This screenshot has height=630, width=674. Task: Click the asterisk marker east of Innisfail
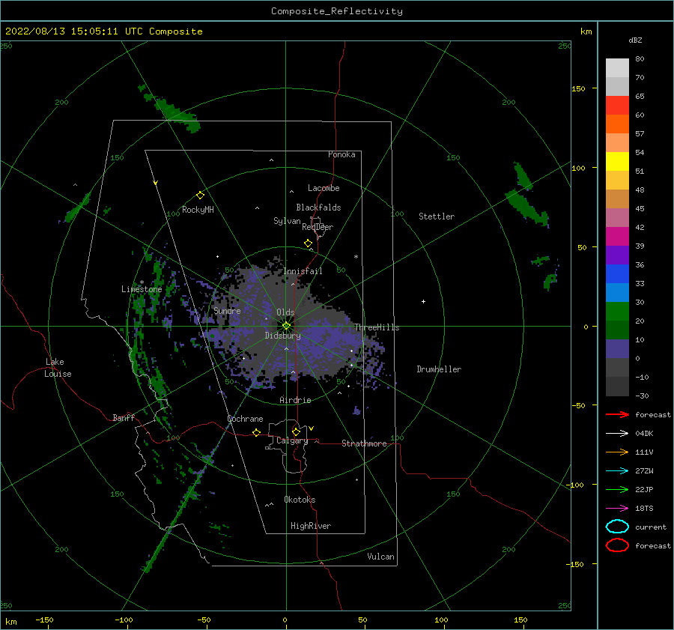pyautogui.click(x=356, y=257)
